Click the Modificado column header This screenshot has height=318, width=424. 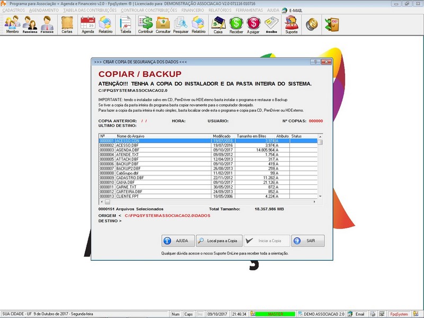click(x=223, y=136)
